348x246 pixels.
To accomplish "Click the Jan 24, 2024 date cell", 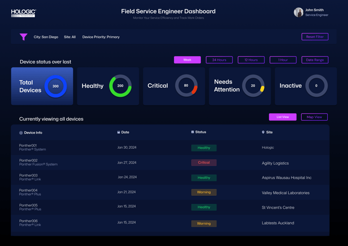I will 127,177.
